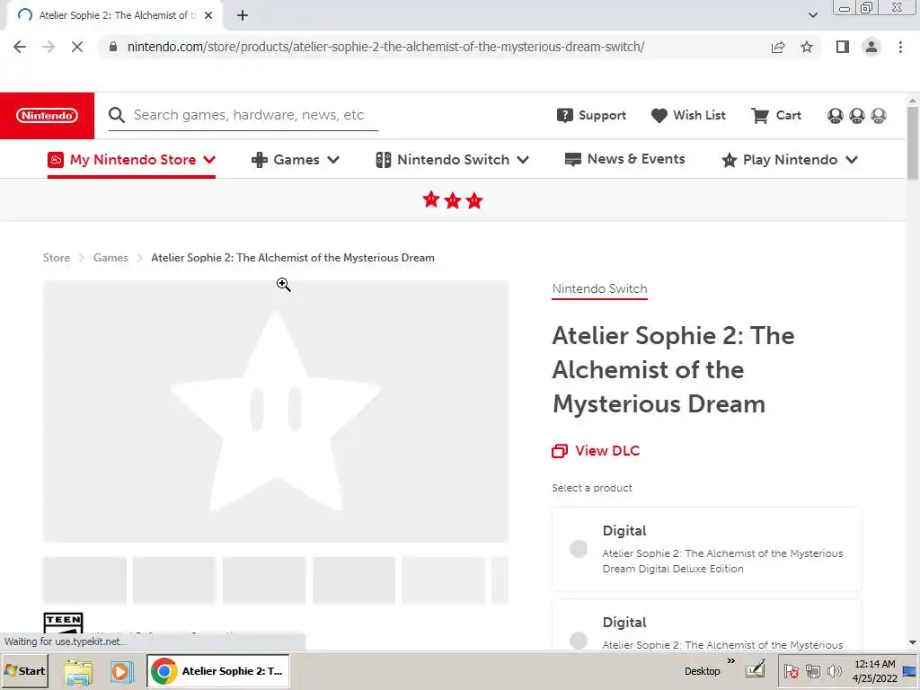
Task: Click Chrome Atelier Sophie taskbar button
Action: (x=217, y=670)
